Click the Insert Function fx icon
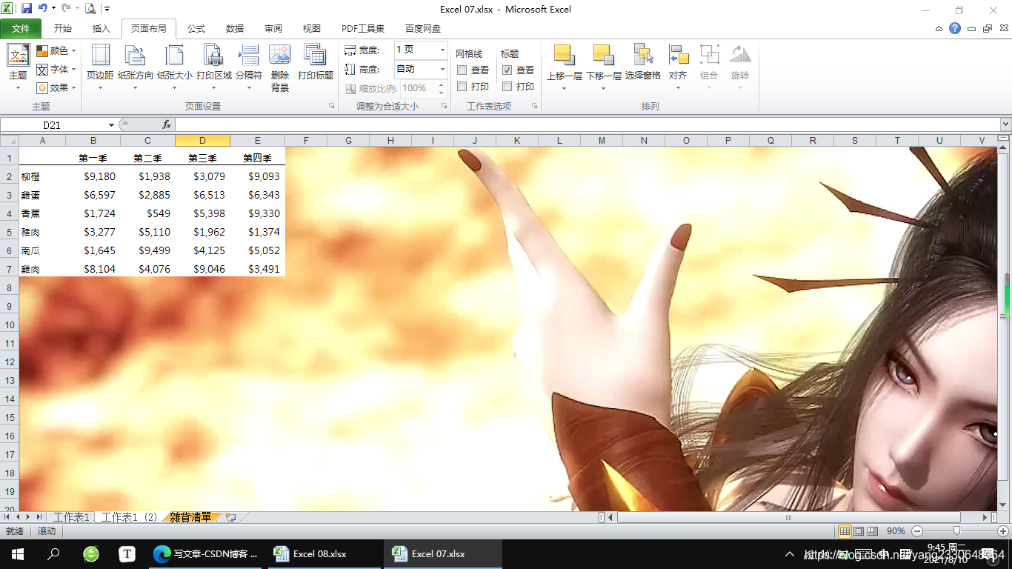Viewport: 1012px width, 569px height. click(x=167, y=125)
